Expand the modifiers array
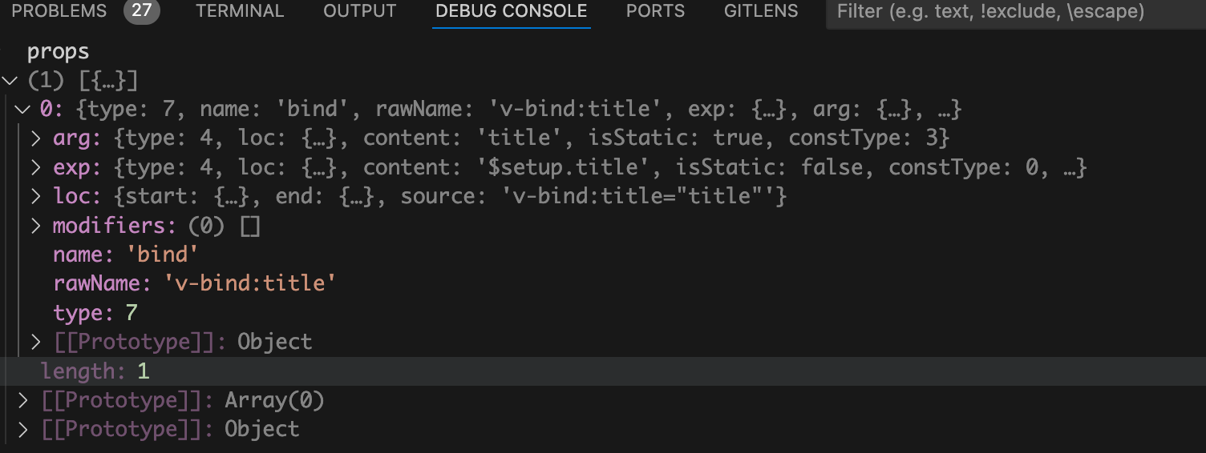 pyautogui.click(x=35, y=226)
